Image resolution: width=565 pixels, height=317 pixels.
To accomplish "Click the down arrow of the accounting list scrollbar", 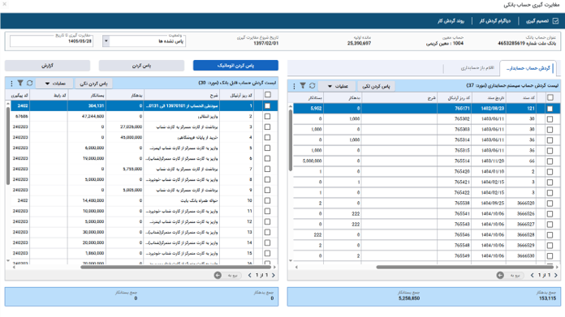I will tap(291, 260).
